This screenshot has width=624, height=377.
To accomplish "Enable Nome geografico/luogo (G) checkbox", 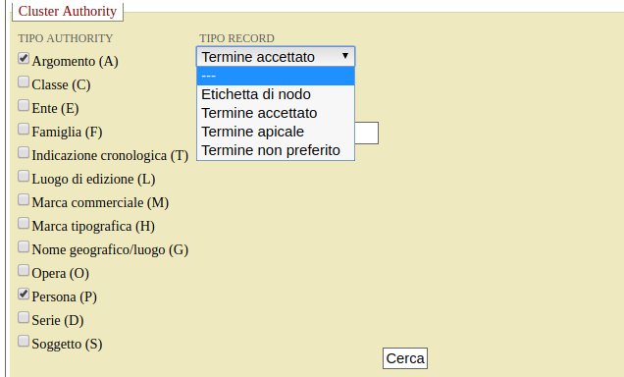I will pos(24,246).
